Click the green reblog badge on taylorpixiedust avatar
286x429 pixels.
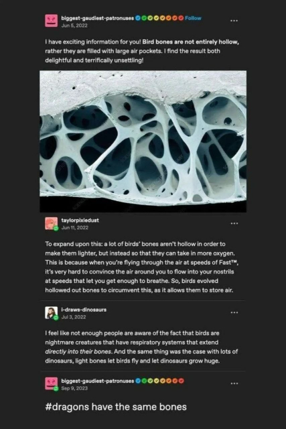56,228
